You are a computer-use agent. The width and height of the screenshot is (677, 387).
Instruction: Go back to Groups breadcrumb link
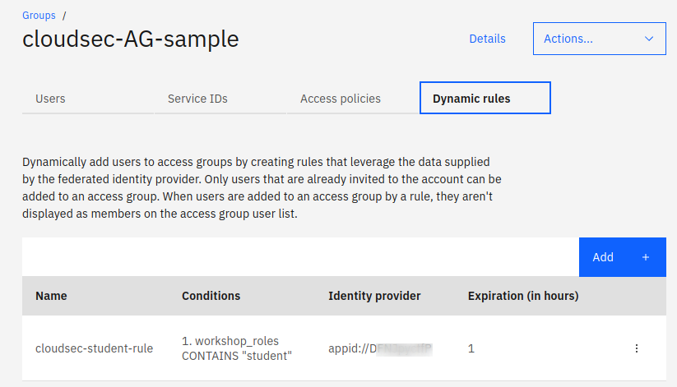pos(39,16)
